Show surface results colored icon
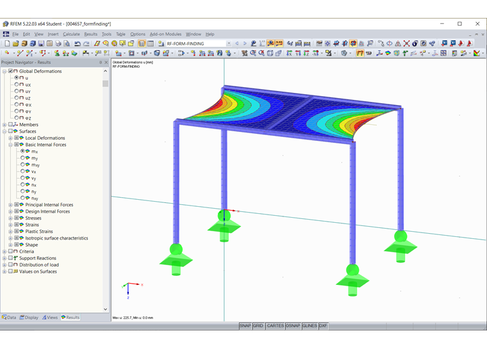The image size is (487, 349). (x=388, y=53)
